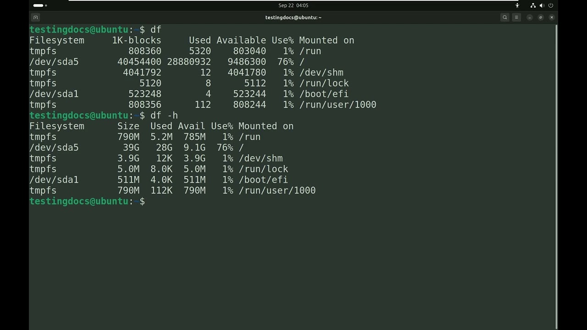Click the '785M' available value

194,137
